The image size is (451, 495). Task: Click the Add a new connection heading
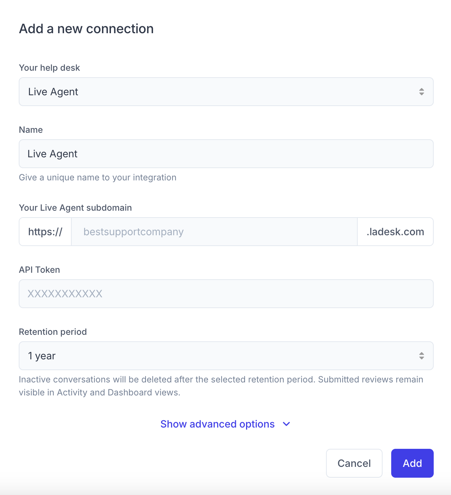pos(86,29)
